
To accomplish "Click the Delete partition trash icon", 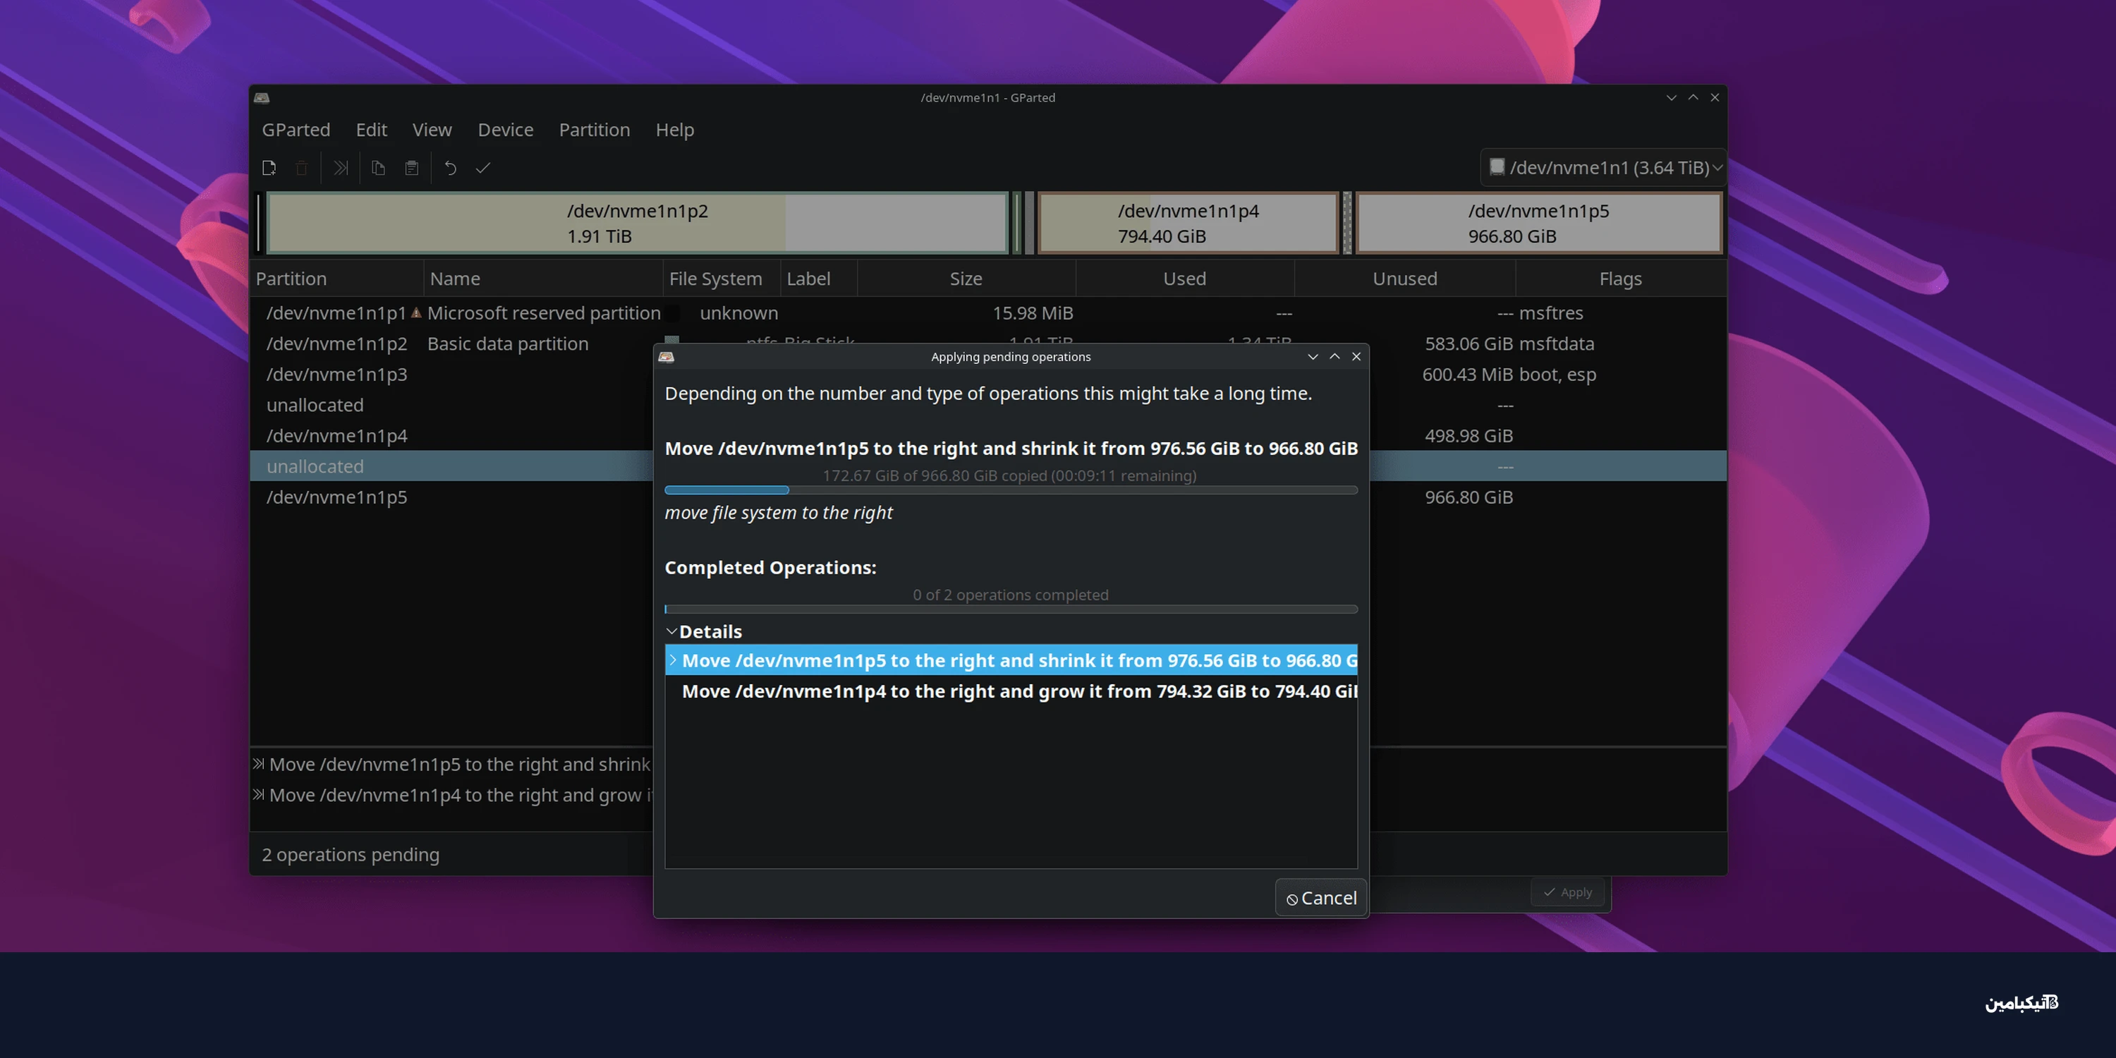I will pyautogui.click(x=301, y=168).
